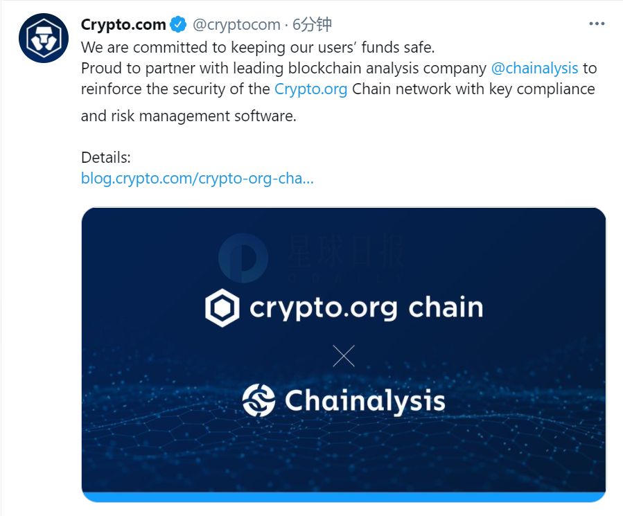Click the blue verified badge icon
623x516 pixels.
[x=178, y=25]
